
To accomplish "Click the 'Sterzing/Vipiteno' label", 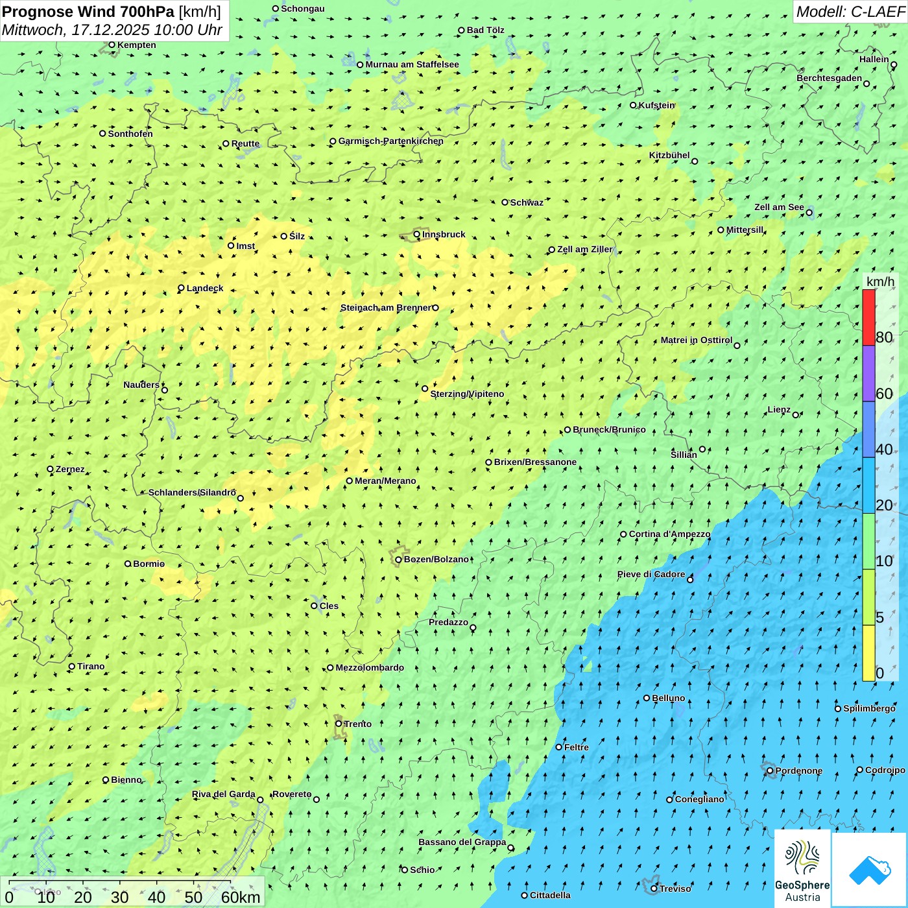I will [x=467, y=394].
